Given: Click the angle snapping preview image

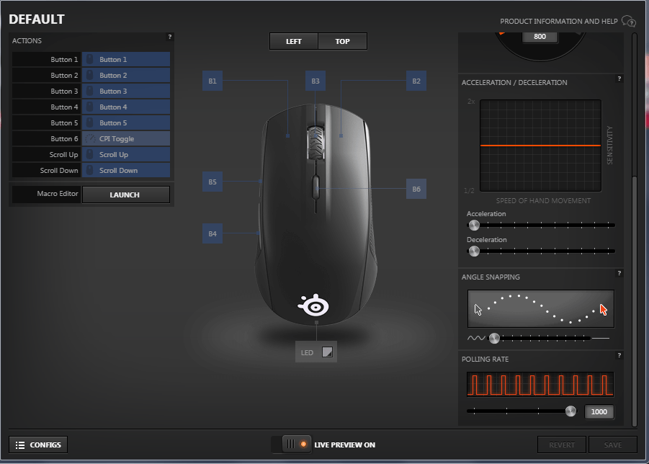Looking at the screenshot, I should click(x=541, y=309).
